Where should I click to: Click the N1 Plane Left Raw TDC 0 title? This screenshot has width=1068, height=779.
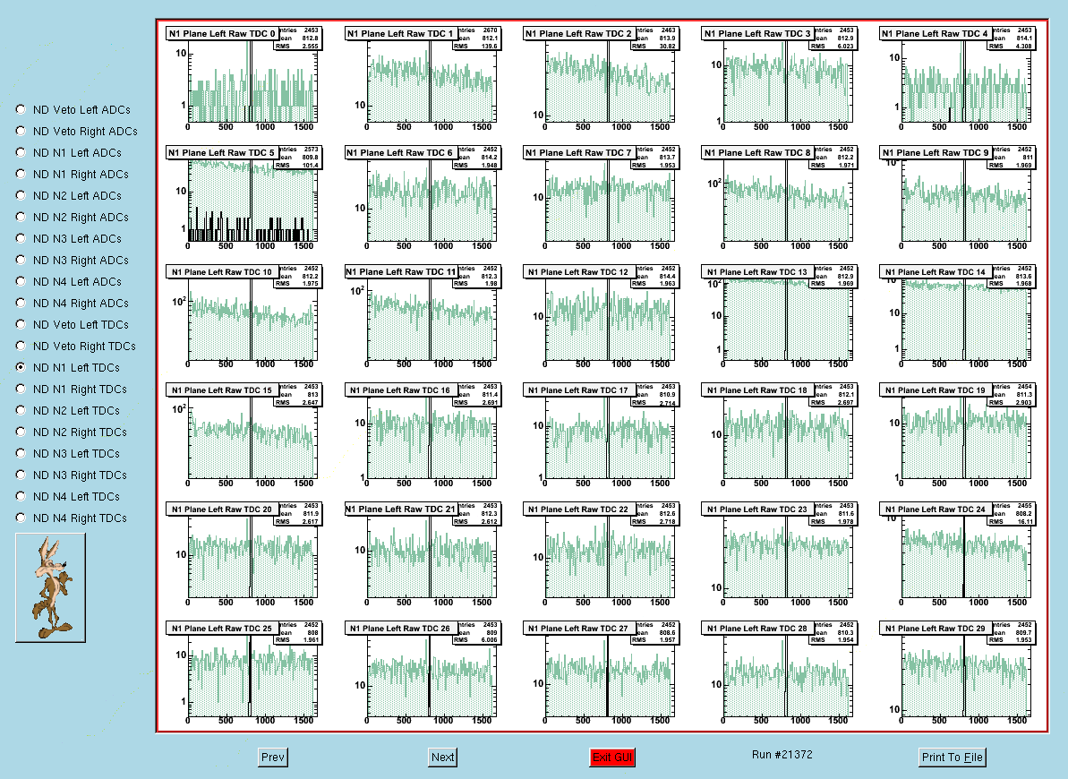point(222,33)
